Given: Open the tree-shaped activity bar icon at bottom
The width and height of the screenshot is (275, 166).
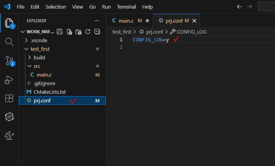Looking at the screenshot, I should 9,136.
